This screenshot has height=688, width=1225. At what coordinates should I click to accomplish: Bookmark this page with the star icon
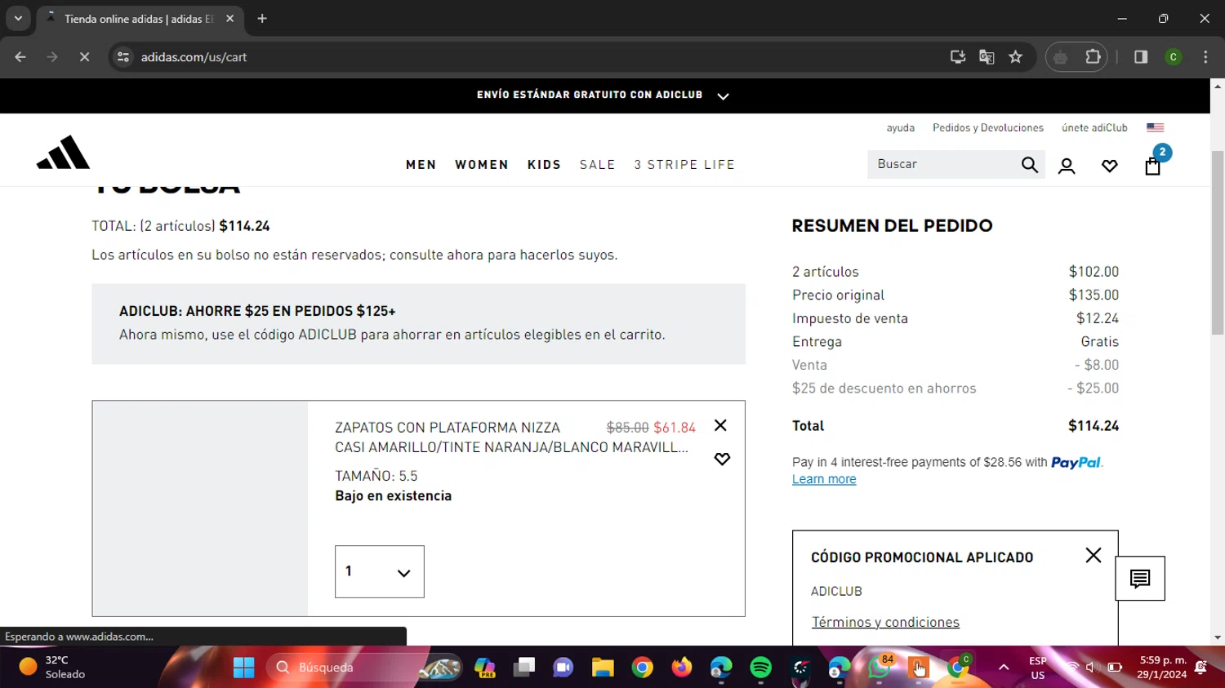tap(1015, 57)
